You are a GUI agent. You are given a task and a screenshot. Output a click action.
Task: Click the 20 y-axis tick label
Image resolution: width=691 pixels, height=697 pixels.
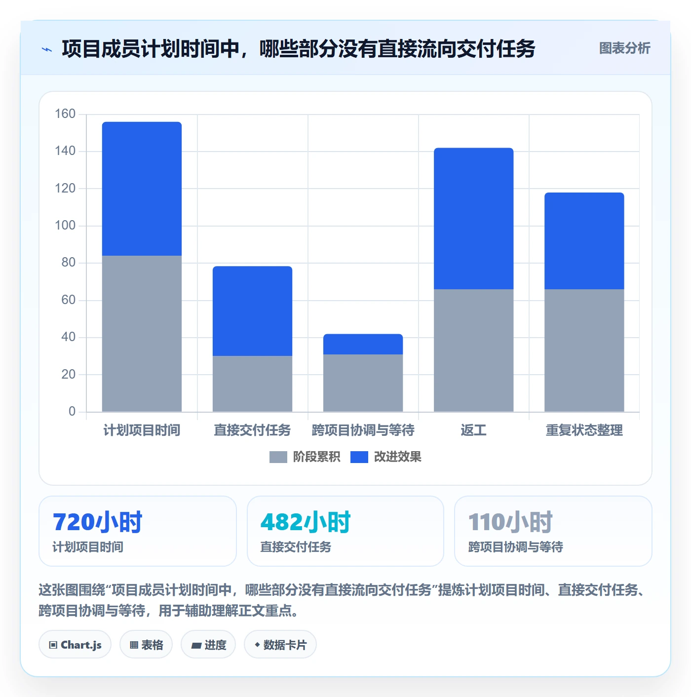68,375
